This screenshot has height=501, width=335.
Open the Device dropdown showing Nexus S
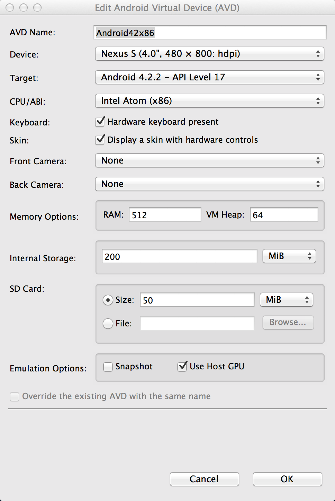[x=210, y=54]
